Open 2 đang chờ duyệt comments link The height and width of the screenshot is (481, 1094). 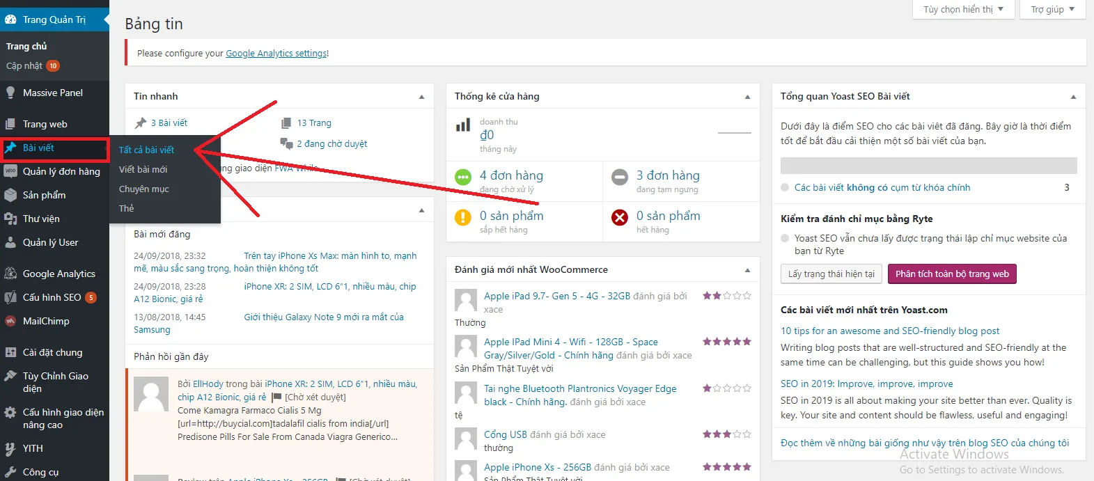pos(332,143)
